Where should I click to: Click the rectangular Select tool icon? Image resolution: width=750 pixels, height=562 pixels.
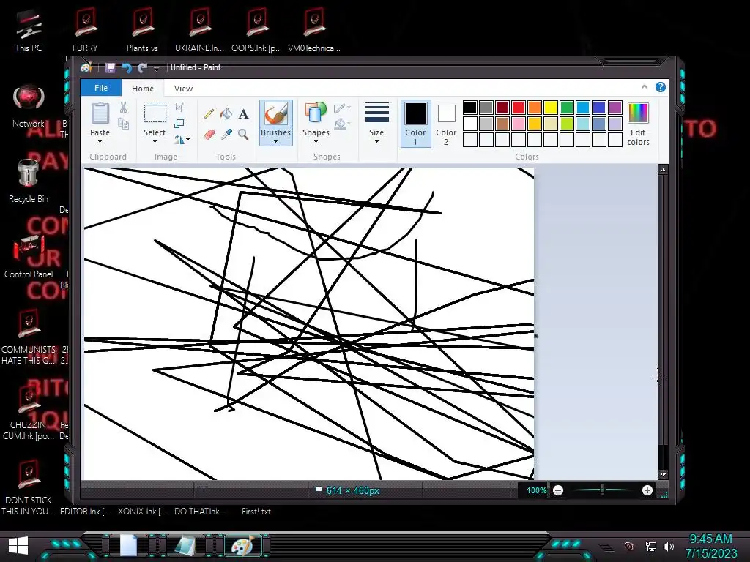coord(155,113)
